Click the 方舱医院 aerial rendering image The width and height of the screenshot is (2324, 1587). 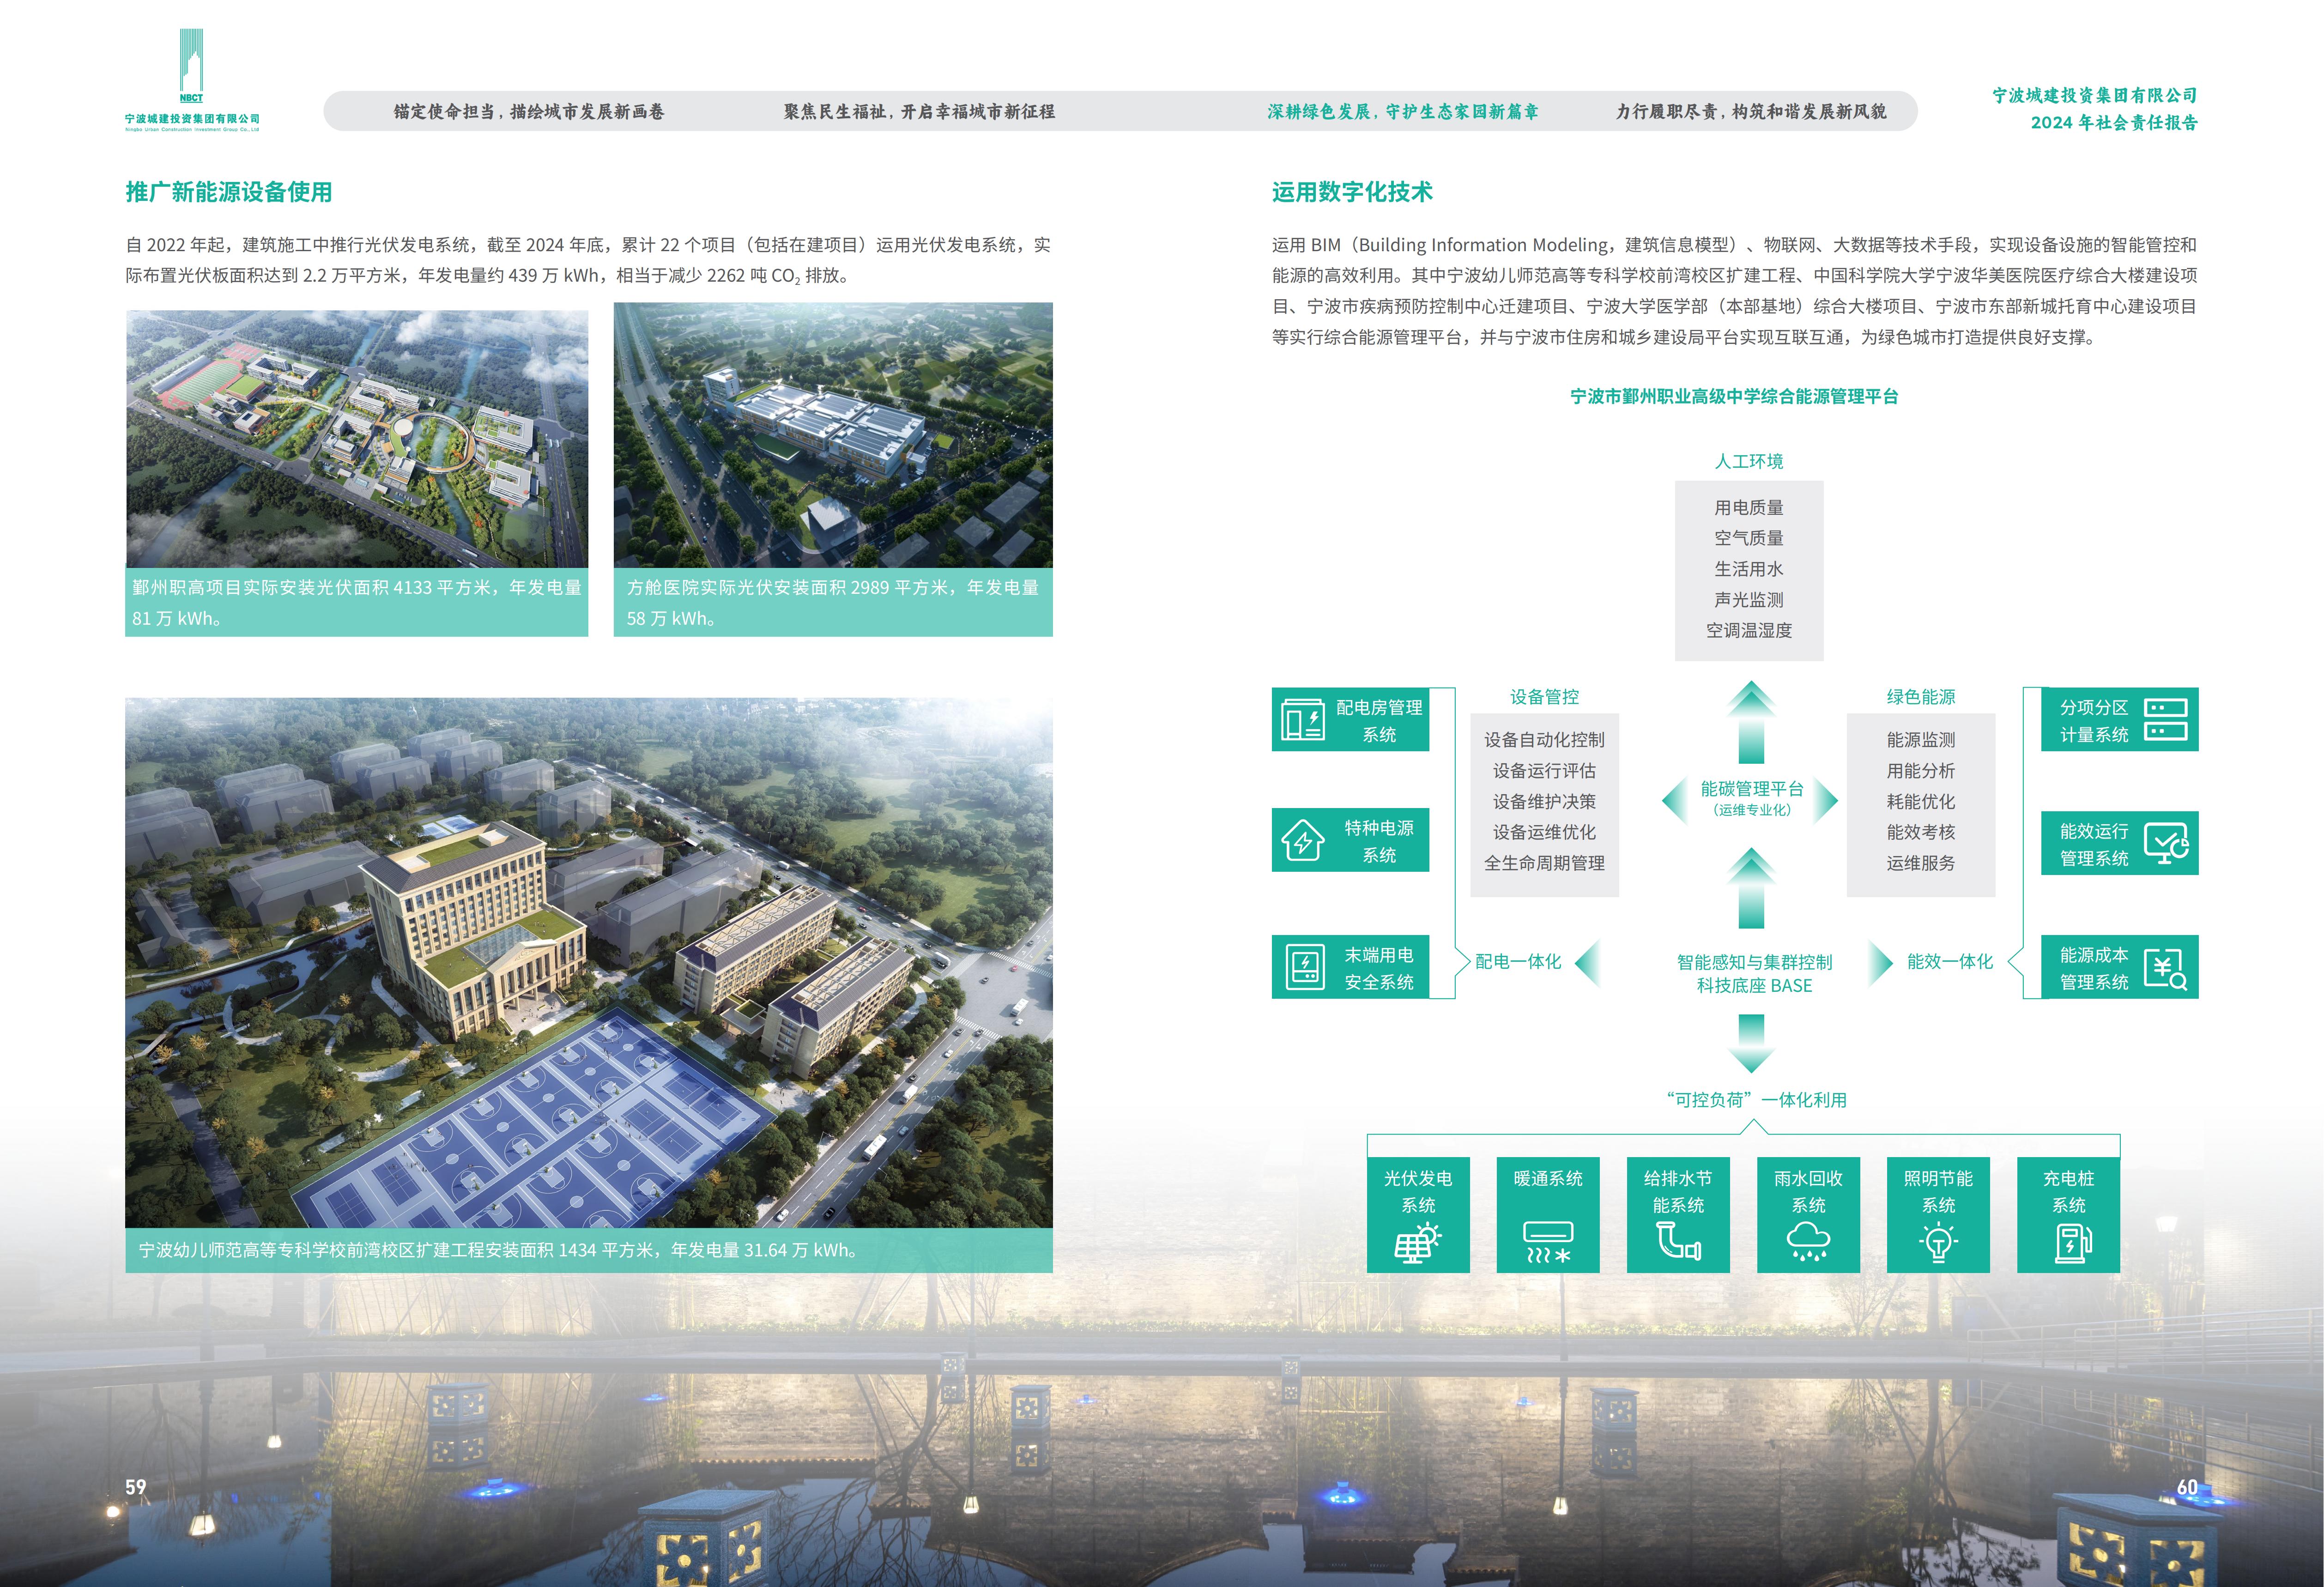833,435
